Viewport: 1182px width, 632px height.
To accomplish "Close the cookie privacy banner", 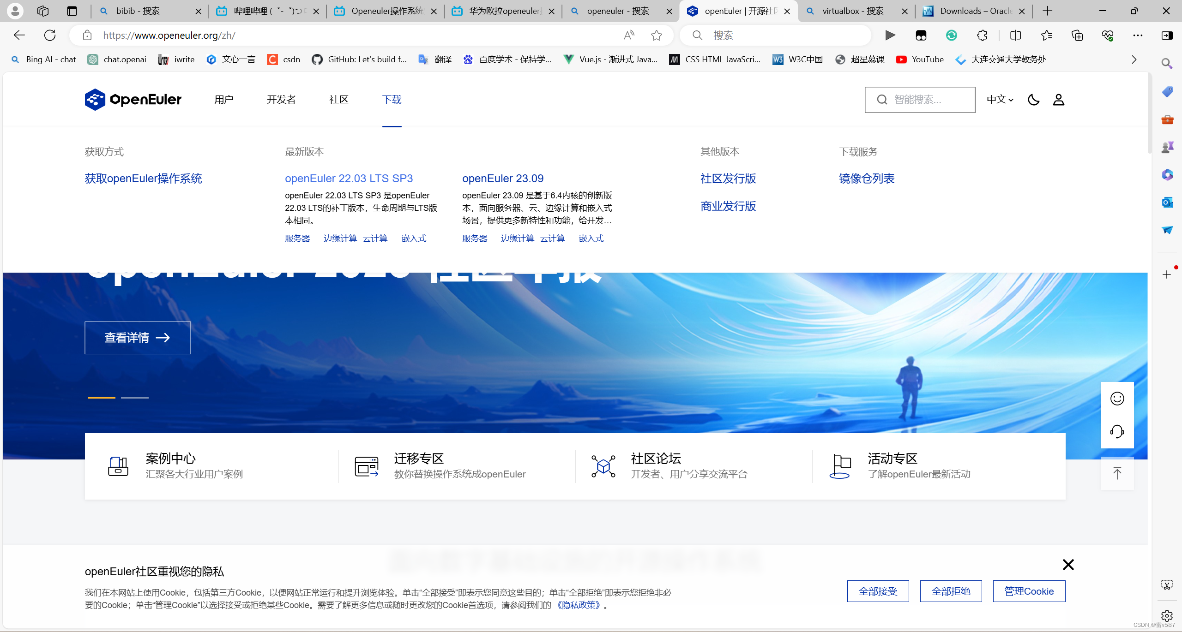I will click(1068, 565).
